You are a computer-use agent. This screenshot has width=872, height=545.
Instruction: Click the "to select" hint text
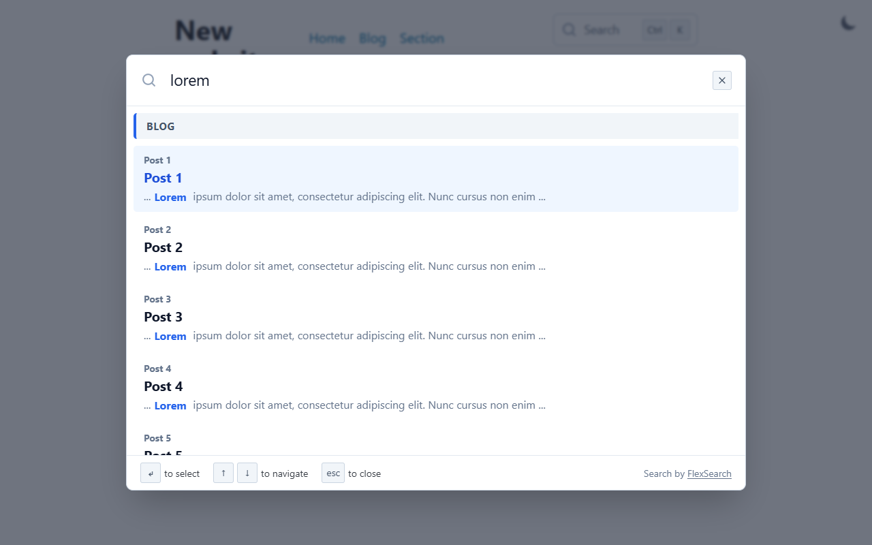(x=182, y=473)
